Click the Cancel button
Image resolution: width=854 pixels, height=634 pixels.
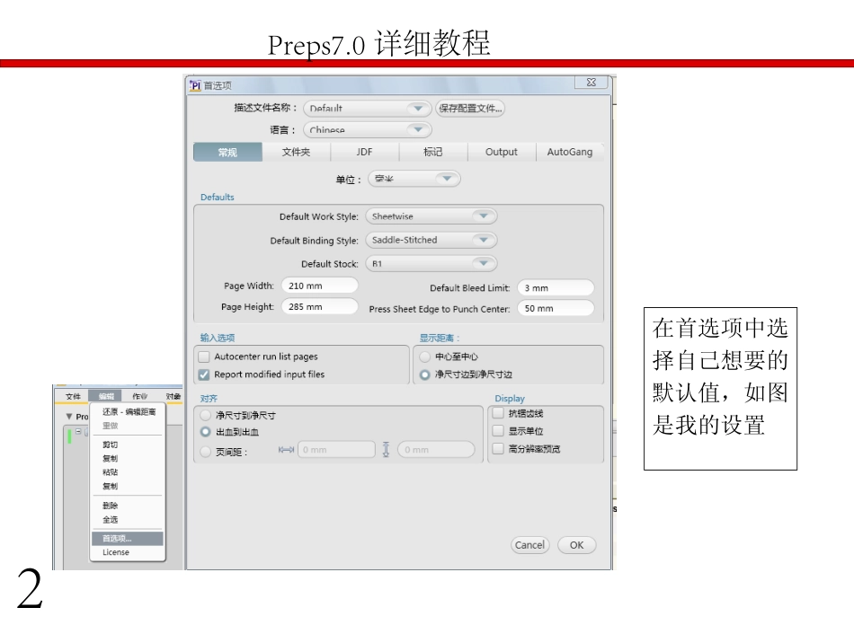coord(530,545)
